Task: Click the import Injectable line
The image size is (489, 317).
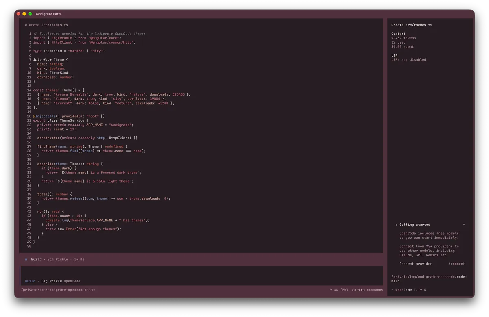Action: click(77, 38)
